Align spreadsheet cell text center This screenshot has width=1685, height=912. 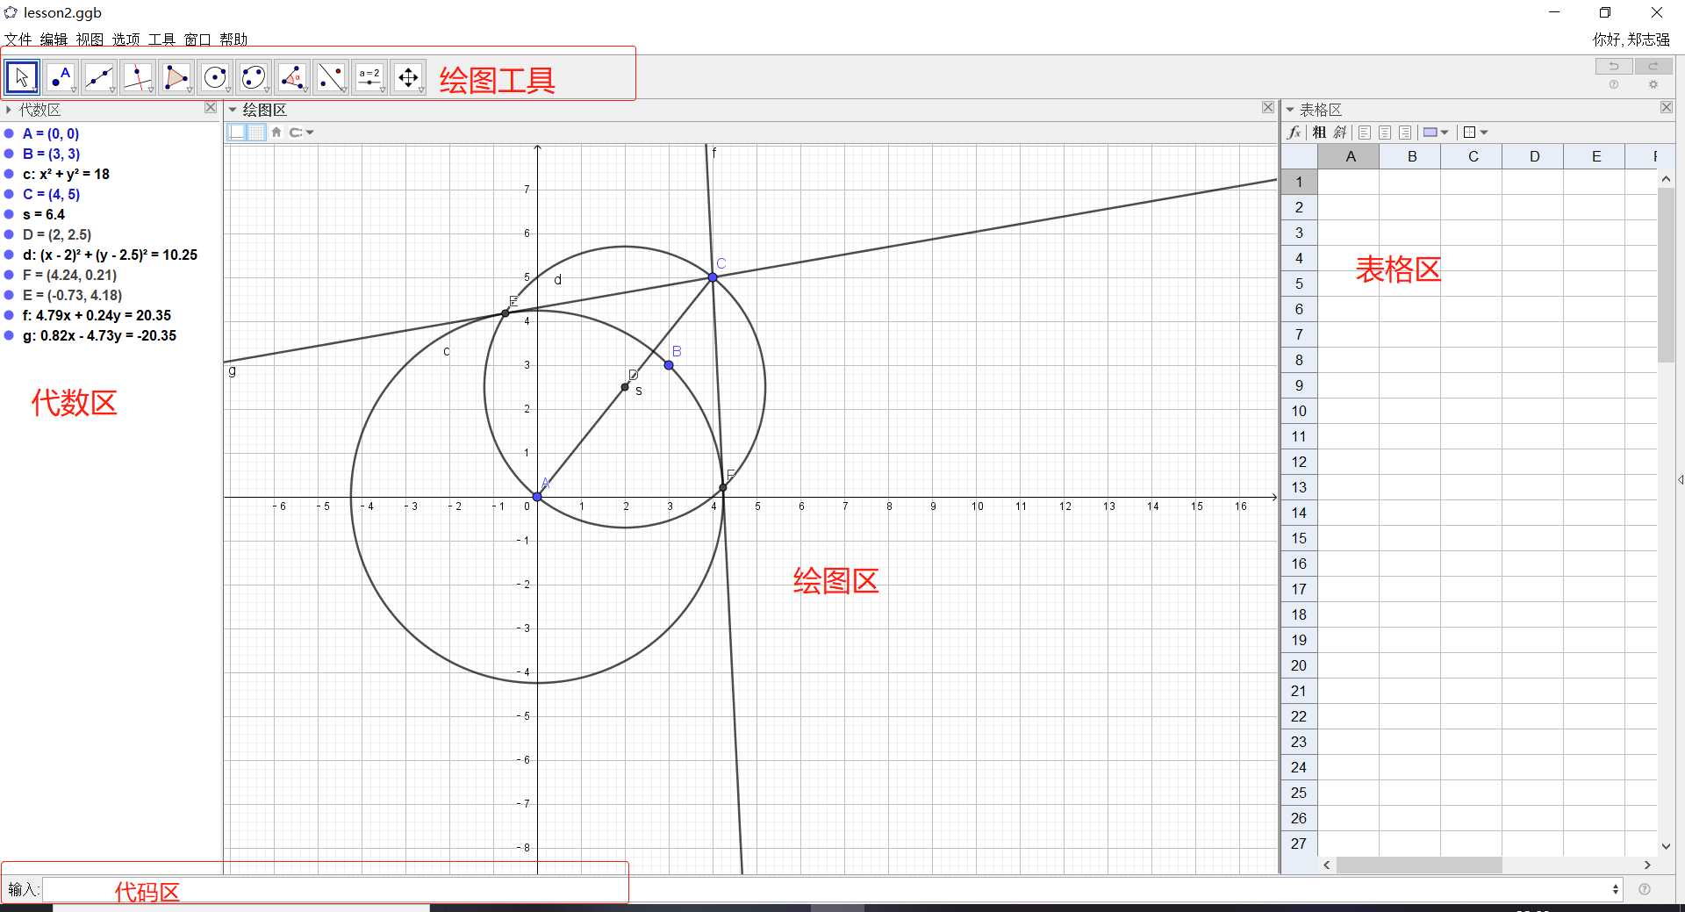[1385, 133]
